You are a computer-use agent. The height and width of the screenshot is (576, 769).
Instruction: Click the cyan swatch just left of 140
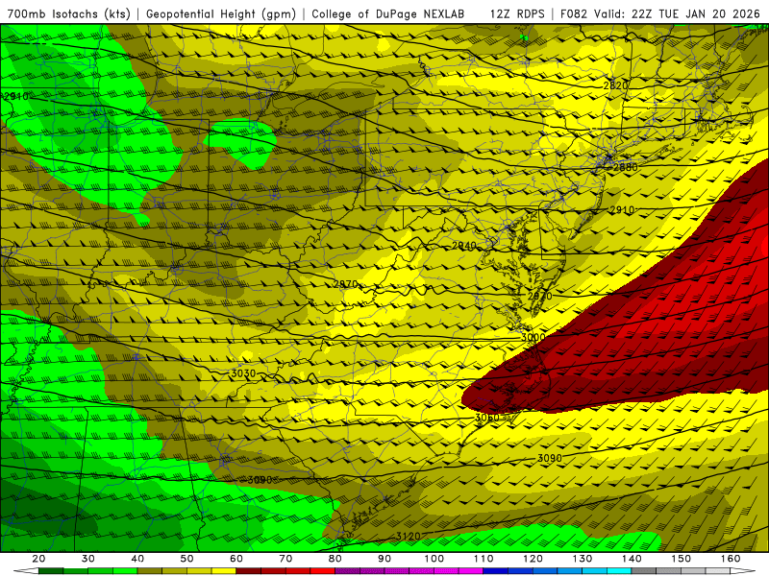point(619,571)
